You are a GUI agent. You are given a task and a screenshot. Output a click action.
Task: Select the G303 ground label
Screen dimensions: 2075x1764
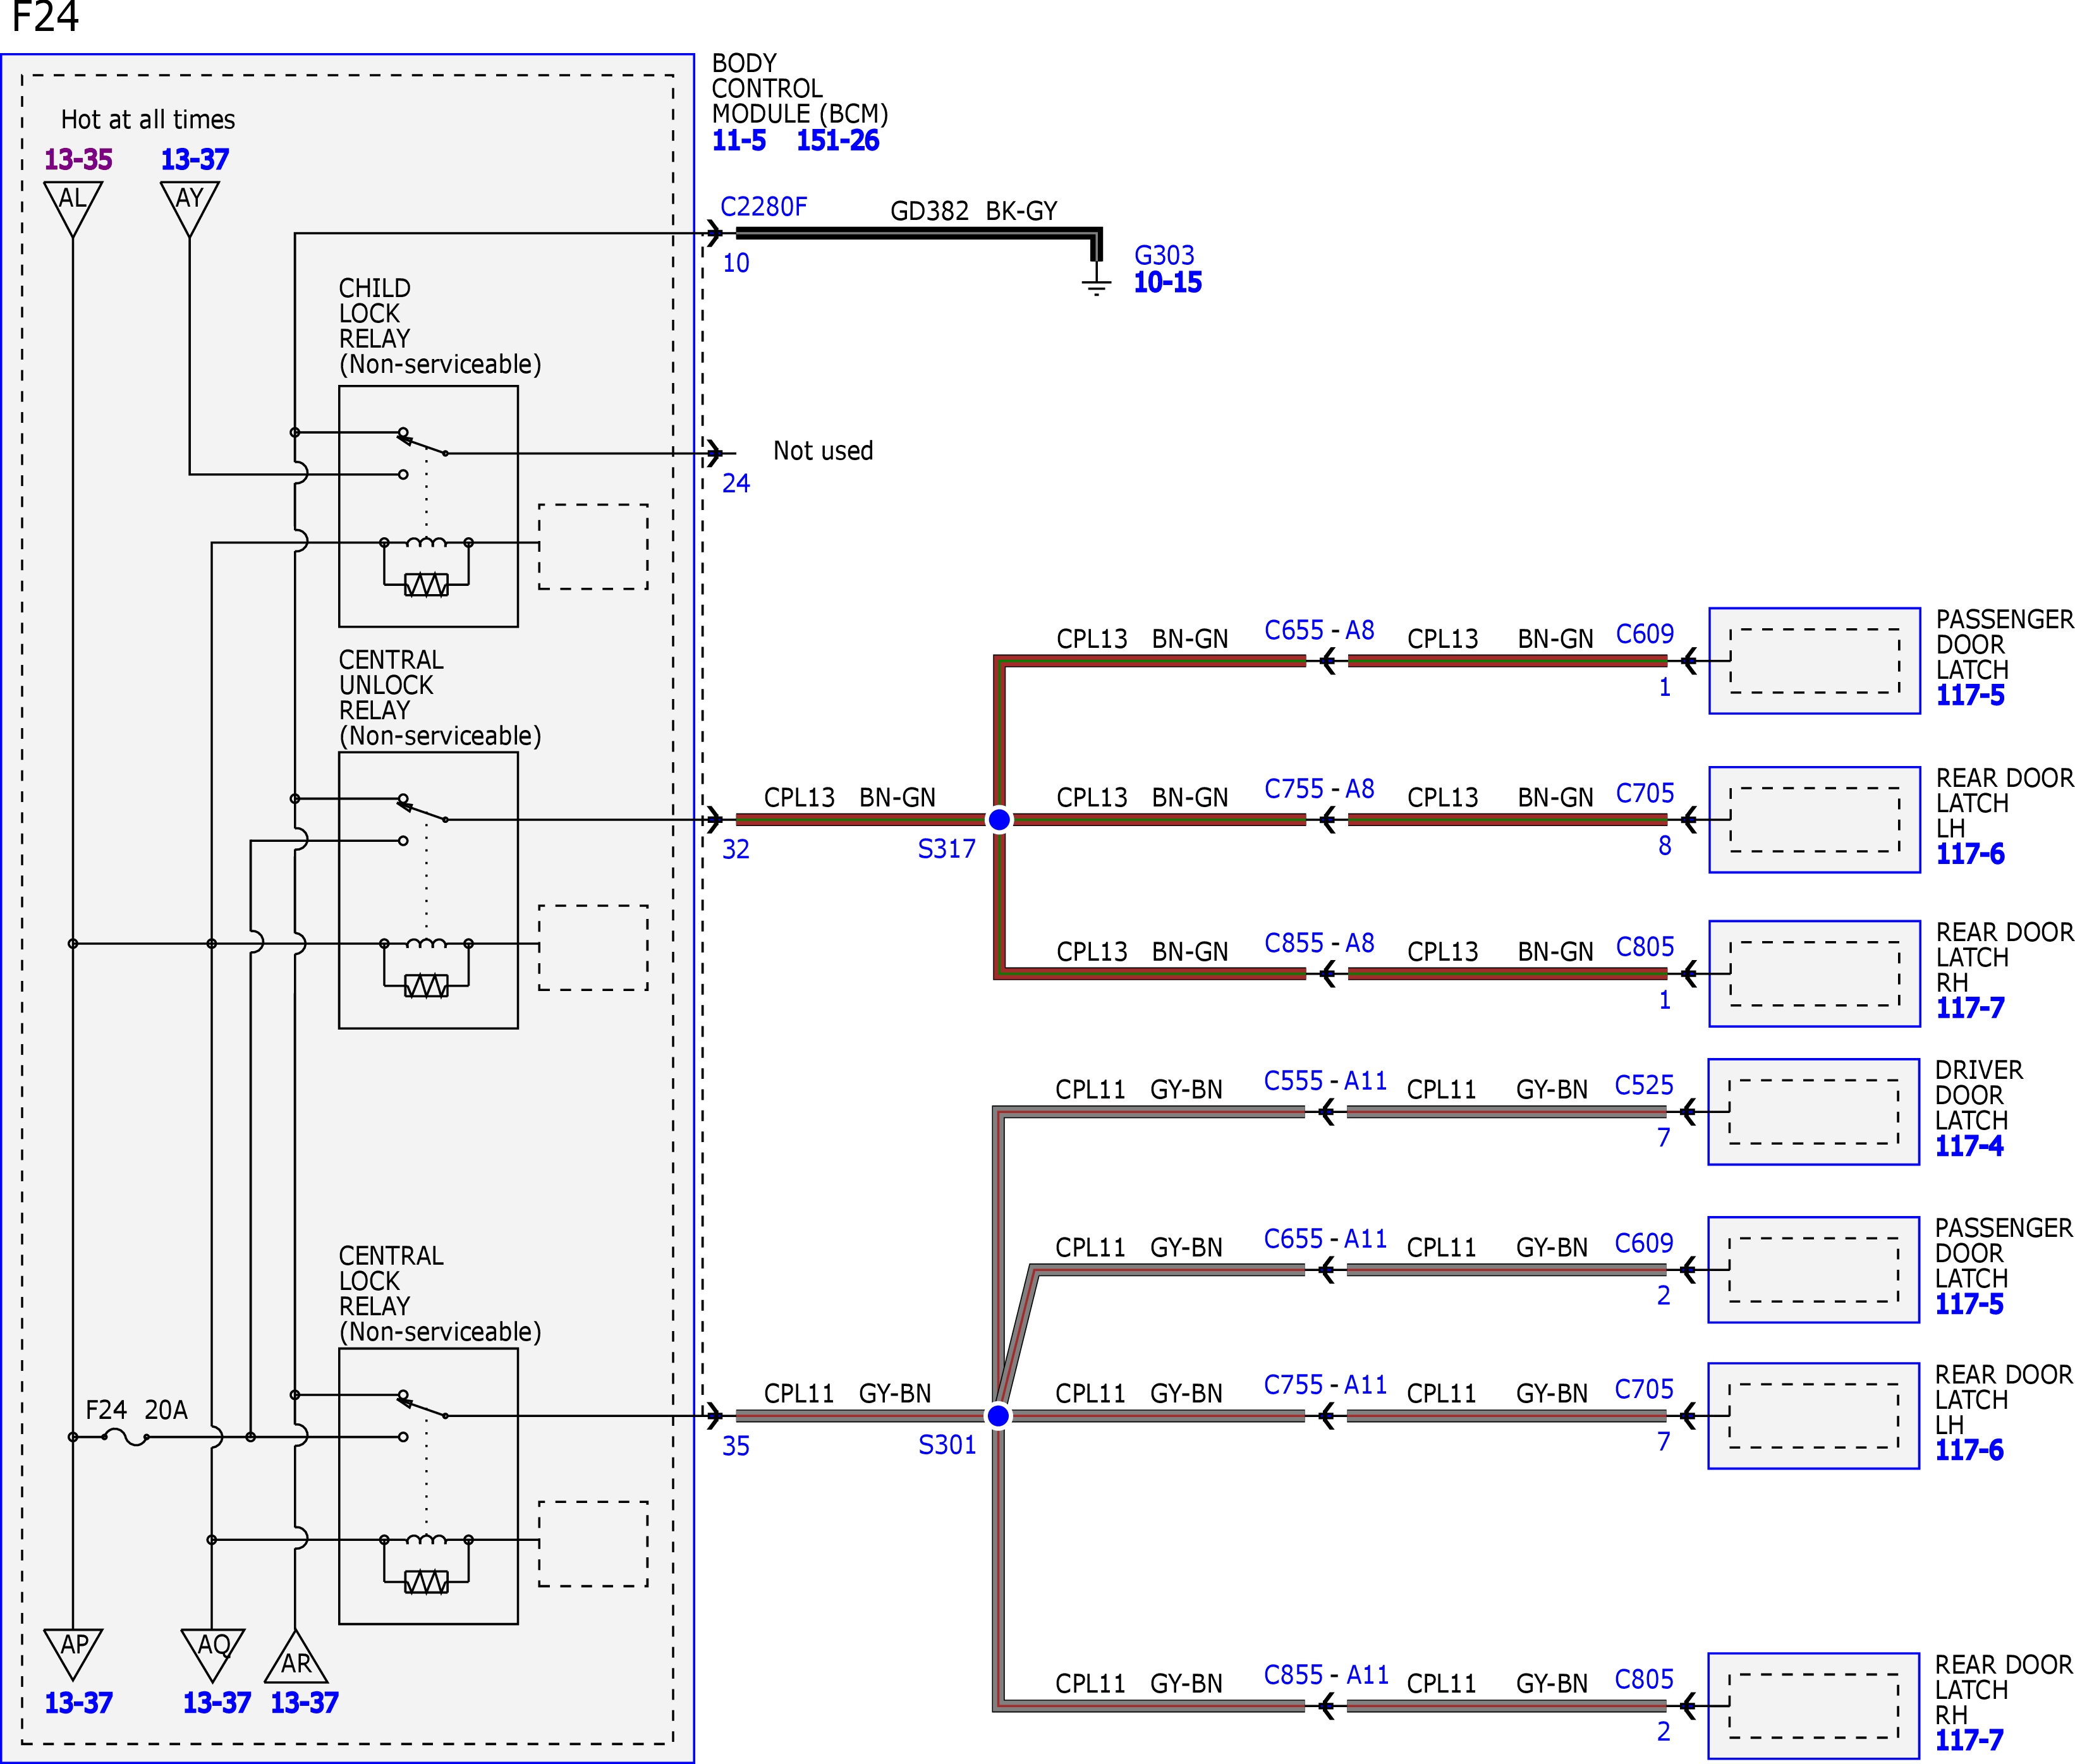pos(1164,255)
